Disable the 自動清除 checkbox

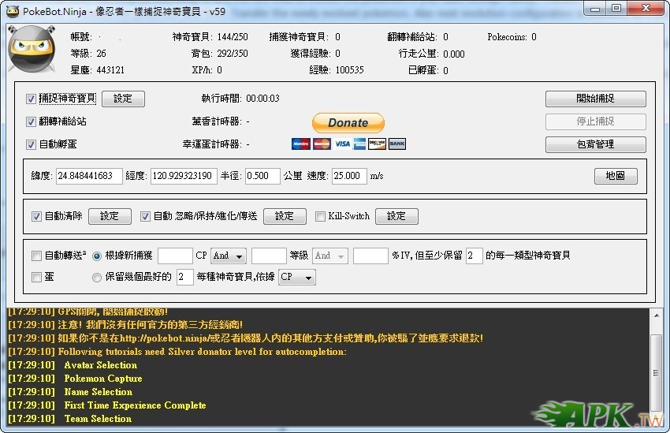(36, 216)
